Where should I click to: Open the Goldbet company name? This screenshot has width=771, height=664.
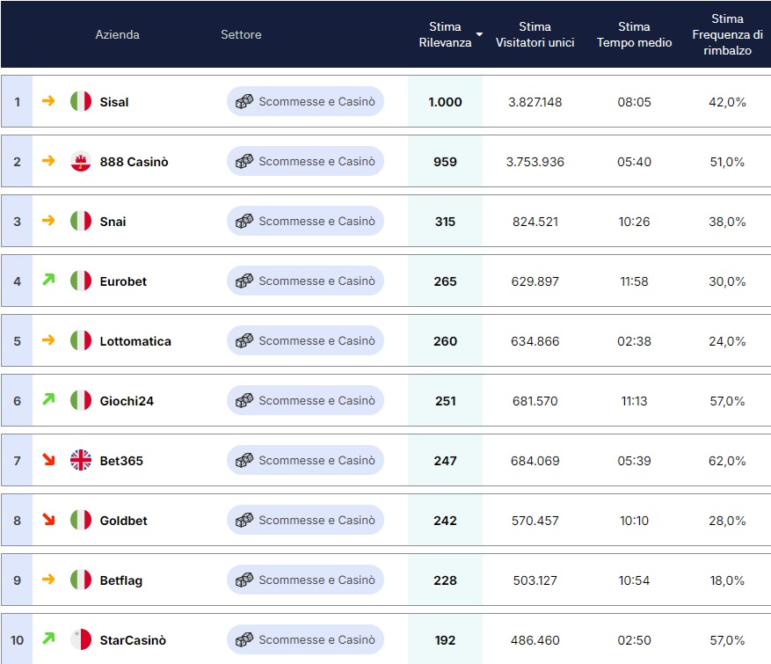click(x=123, y=521)
